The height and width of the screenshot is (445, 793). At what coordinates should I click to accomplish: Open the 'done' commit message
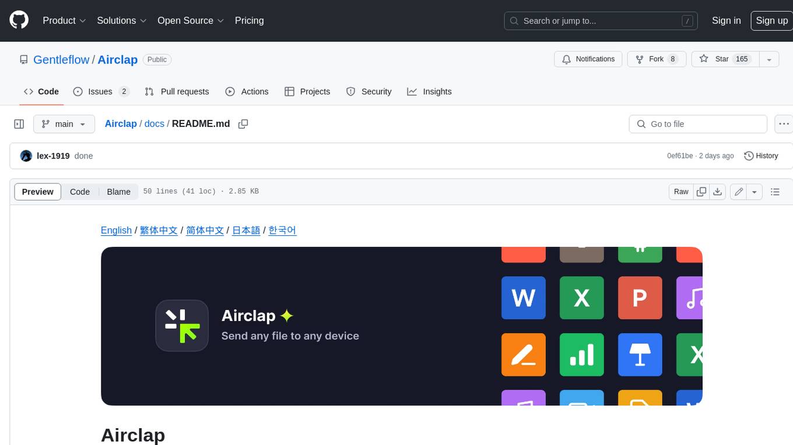point(84,156)
